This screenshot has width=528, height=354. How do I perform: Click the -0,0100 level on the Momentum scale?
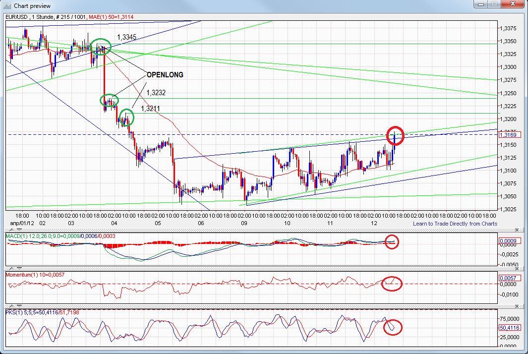pyautogui.click(x=509, y=295)
